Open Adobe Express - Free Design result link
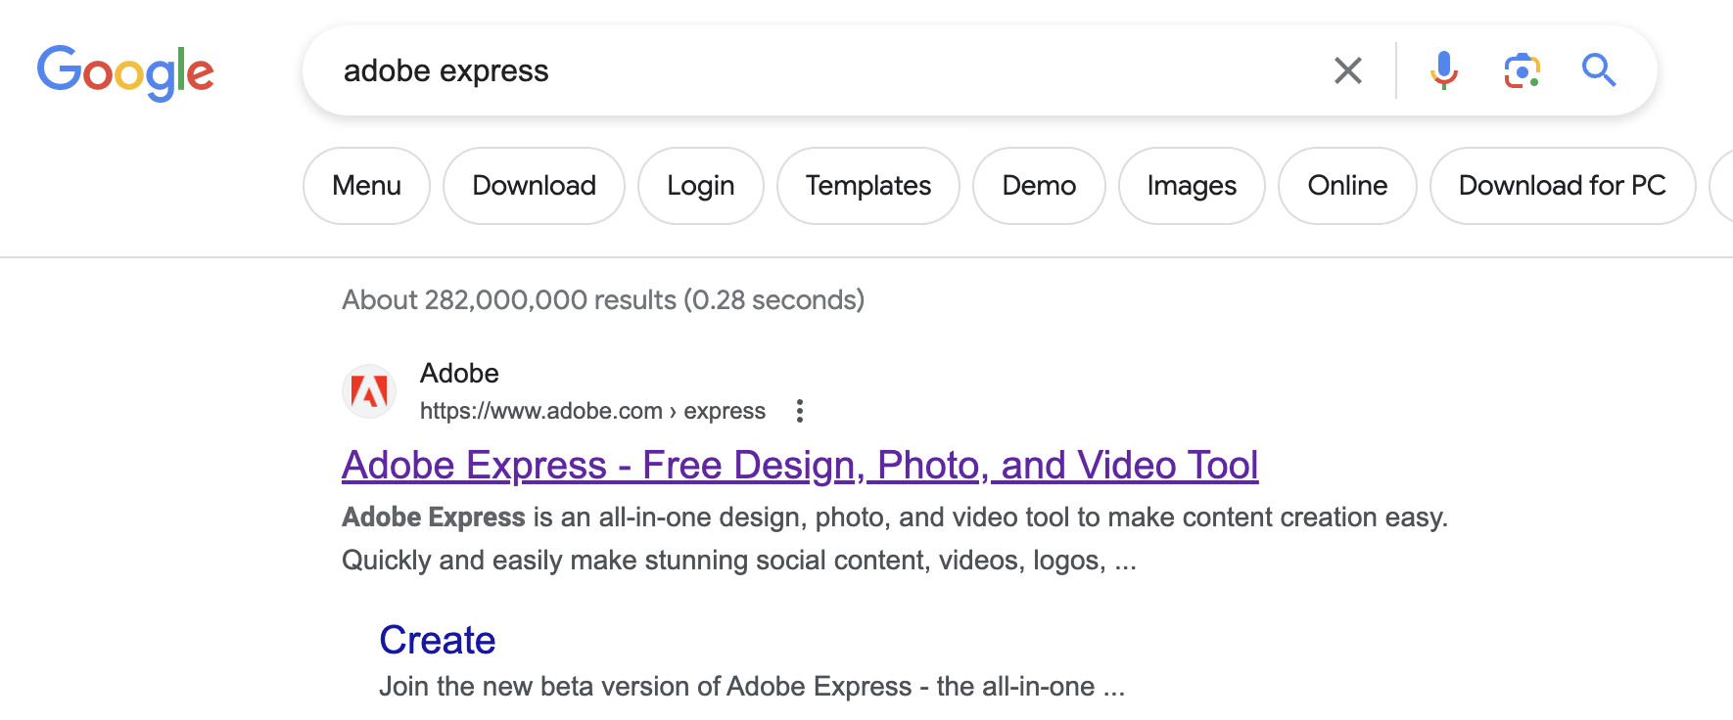Image resolution: width=1733 pixels, height=720 pixels. 800,466
